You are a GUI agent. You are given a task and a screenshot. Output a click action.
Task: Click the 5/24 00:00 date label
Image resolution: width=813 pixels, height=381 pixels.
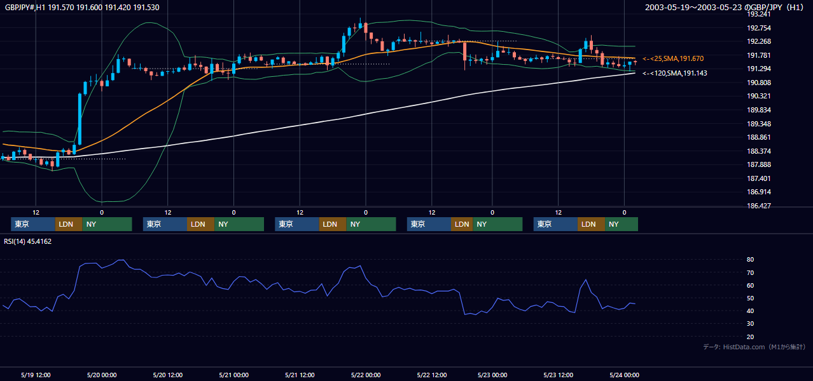[624, 375]
